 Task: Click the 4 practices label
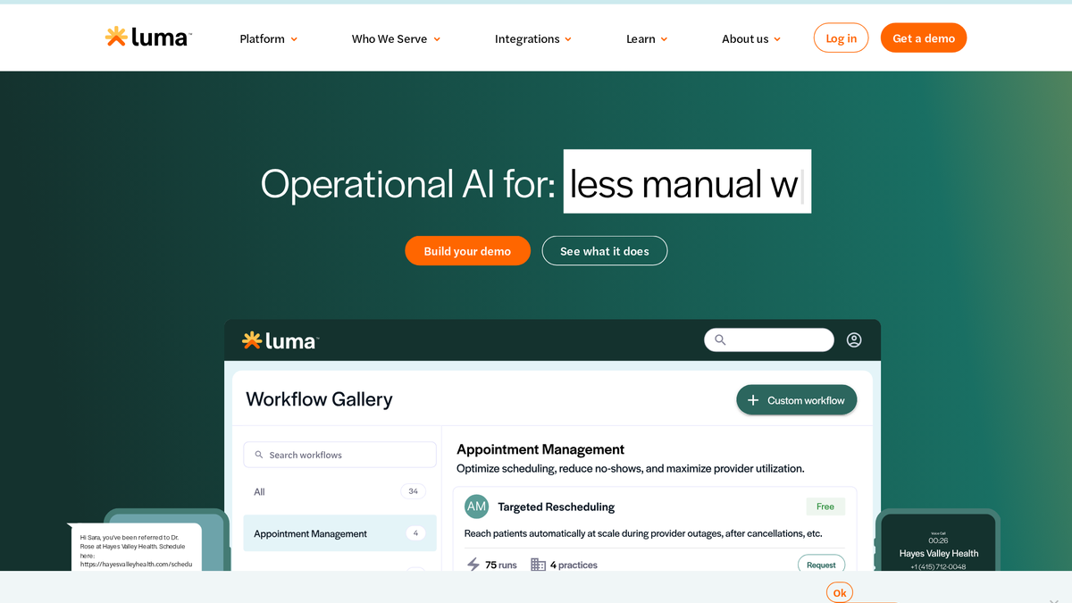(574, 565)
